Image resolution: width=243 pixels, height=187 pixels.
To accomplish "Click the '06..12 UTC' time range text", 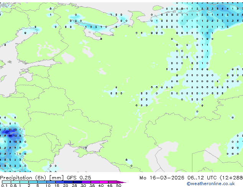I will coord(202,178).
